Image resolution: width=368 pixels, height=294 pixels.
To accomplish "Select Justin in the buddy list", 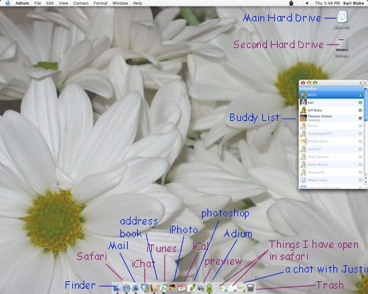I will (x=331, y=95).
